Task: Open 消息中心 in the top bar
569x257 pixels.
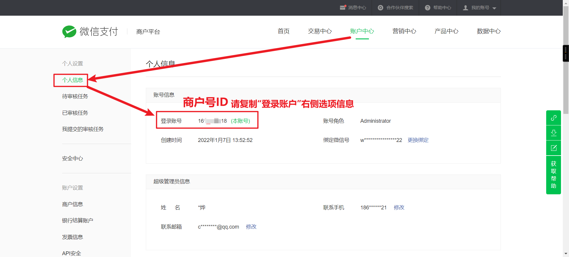Action: (357, 8)
